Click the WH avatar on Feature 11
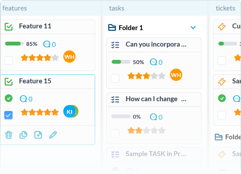 (70, 57)
